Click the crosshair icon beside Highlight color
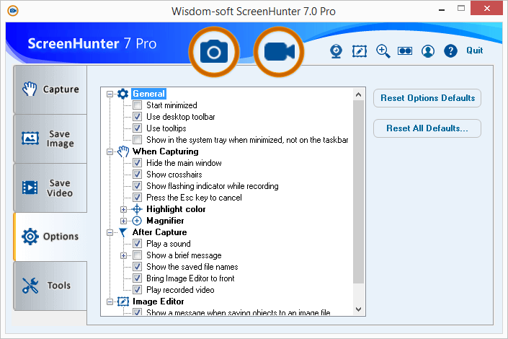Viewport: 508px width, 339px height. tap(137, 209)
